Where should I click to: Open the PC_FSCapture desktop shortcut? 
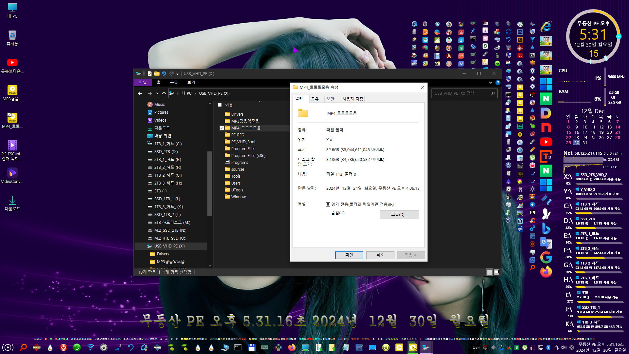12,150
